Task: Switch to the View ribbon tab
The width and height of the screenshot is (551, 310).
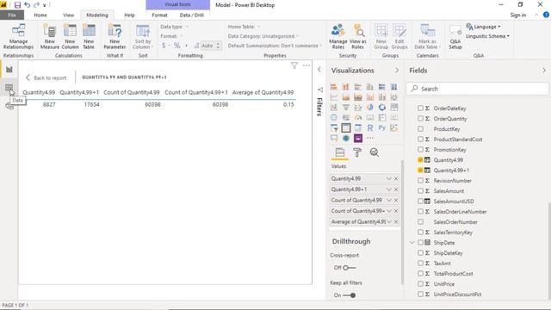Action: pos(69,15)
